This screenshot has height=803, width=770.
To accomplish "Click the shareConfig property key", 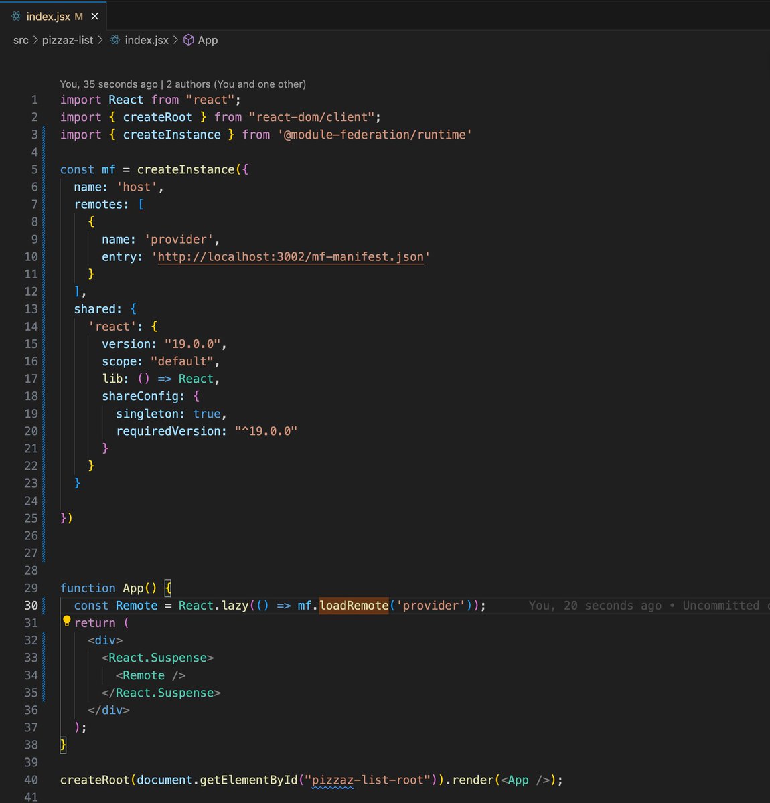I will tap(140, 396).
